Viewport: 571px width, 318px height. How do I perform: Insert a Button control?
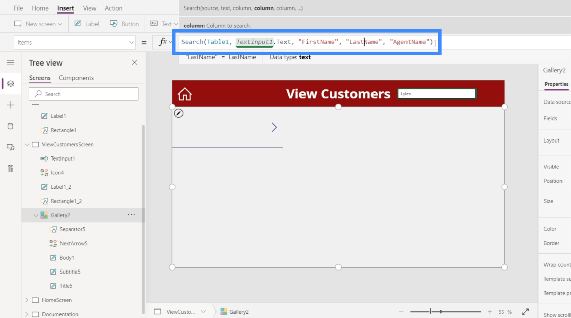(x=124, y=24)
